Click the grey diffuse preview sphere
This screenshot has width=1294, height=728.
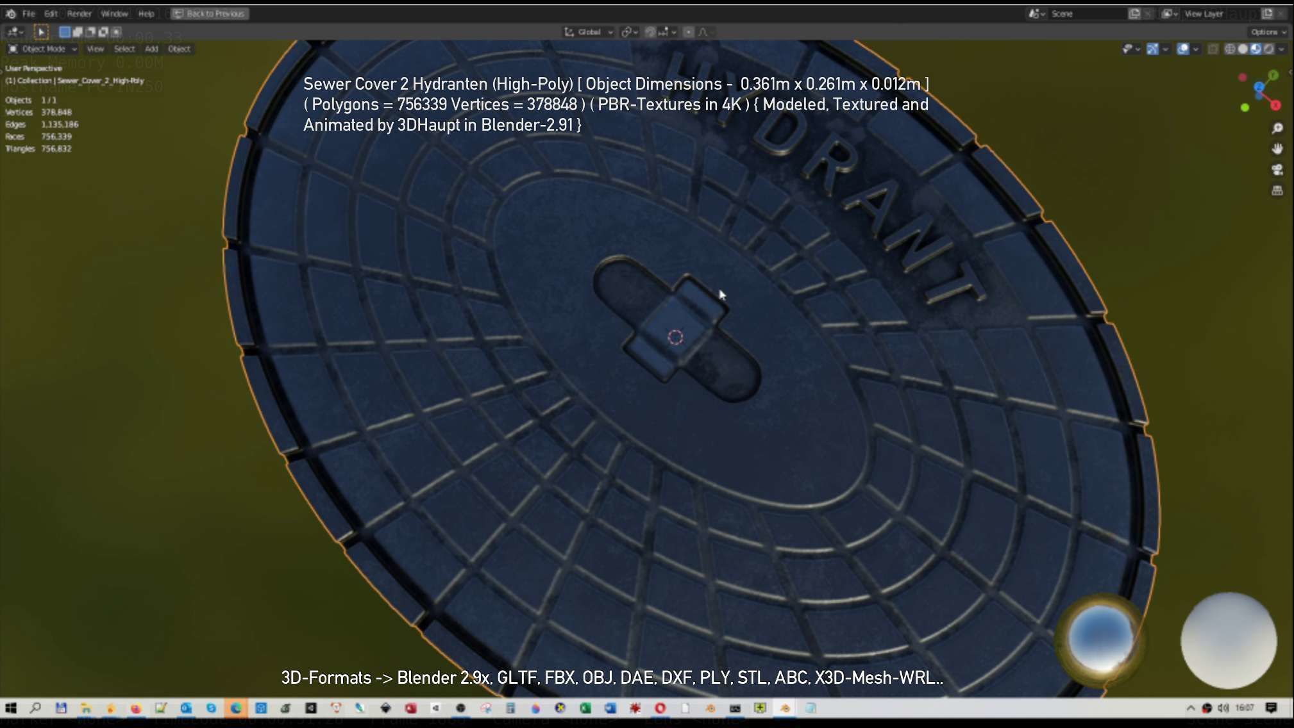pos(1229,641)
